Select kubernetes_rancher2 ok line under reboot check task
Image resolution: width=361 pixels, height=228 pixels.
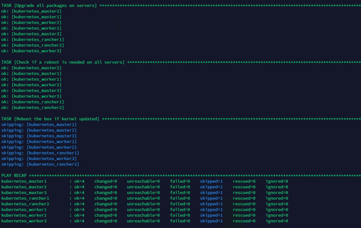[33, 108]
